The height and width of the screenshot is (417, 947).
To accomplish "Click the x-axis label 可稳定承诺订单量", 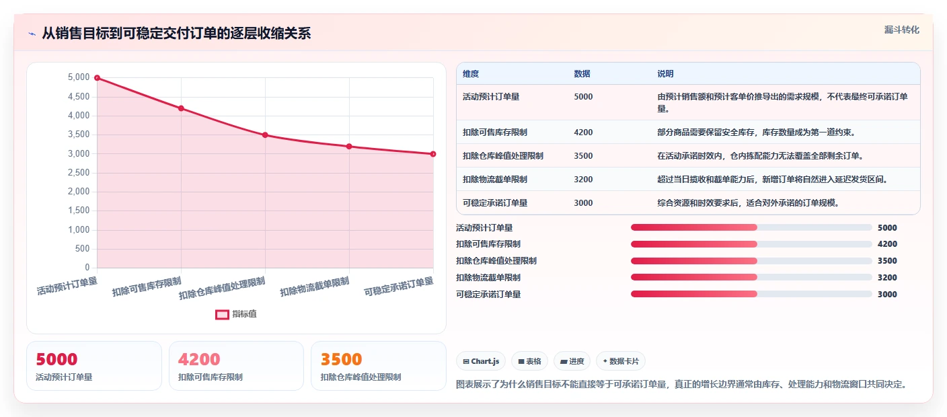I will (x=399, y=287).
